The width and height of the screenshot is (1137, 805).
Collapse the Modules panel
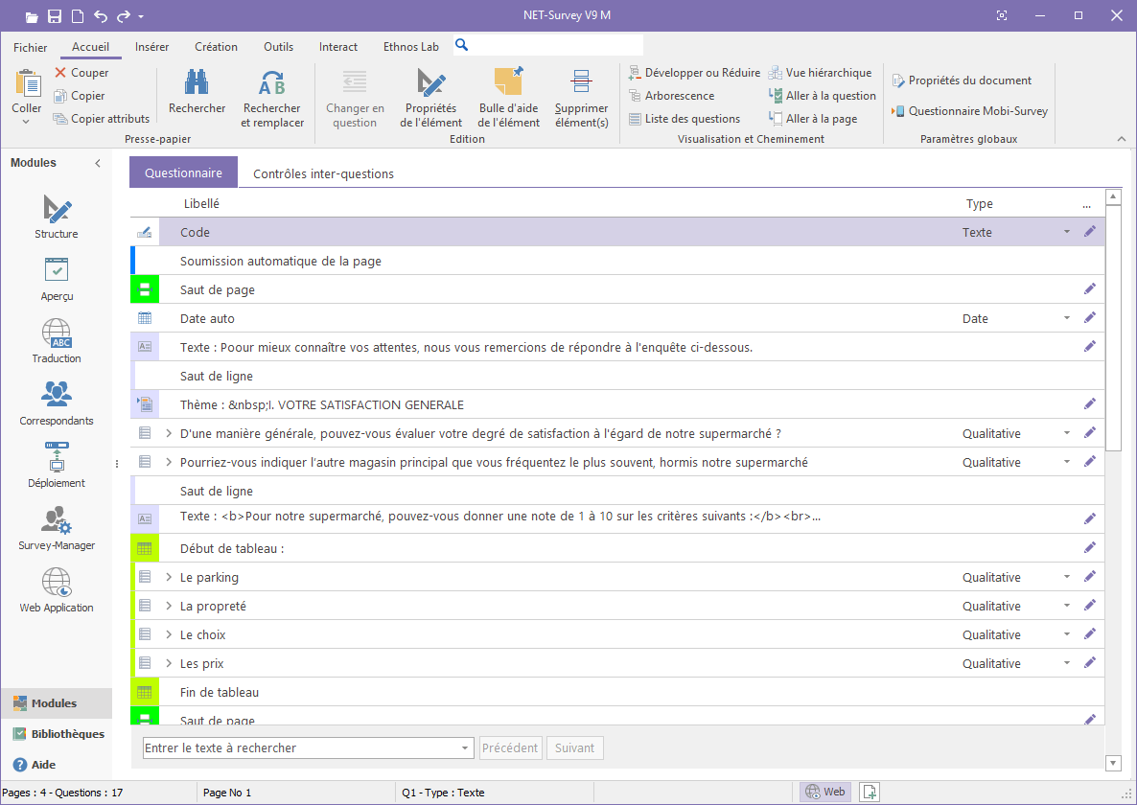(98, 163)
